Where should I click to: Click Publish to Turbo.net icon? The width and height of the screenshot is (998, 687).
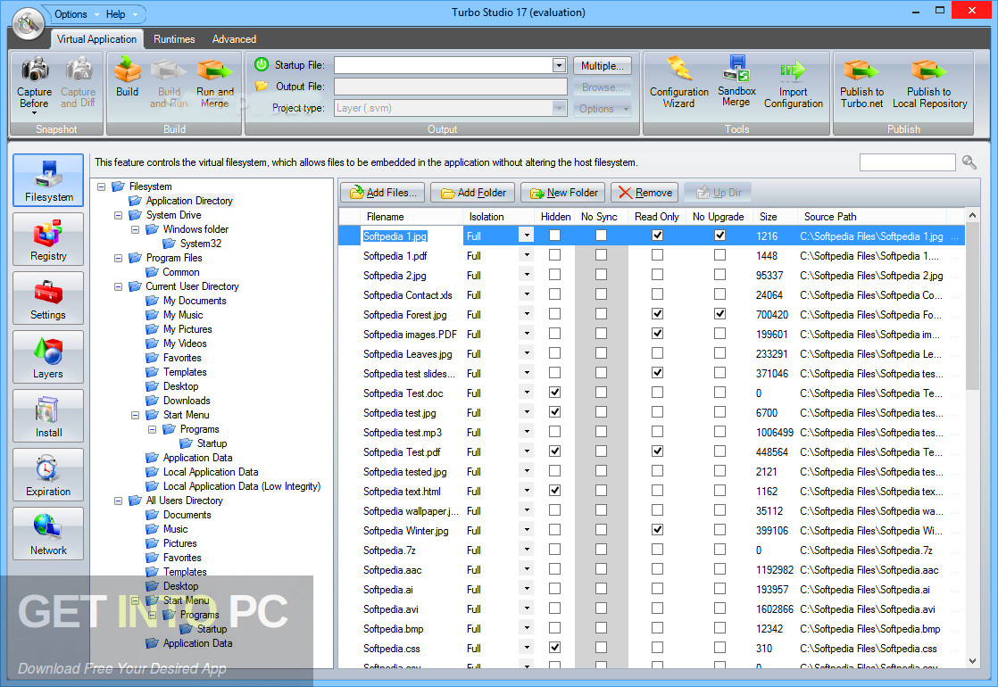tap(861, 69)
